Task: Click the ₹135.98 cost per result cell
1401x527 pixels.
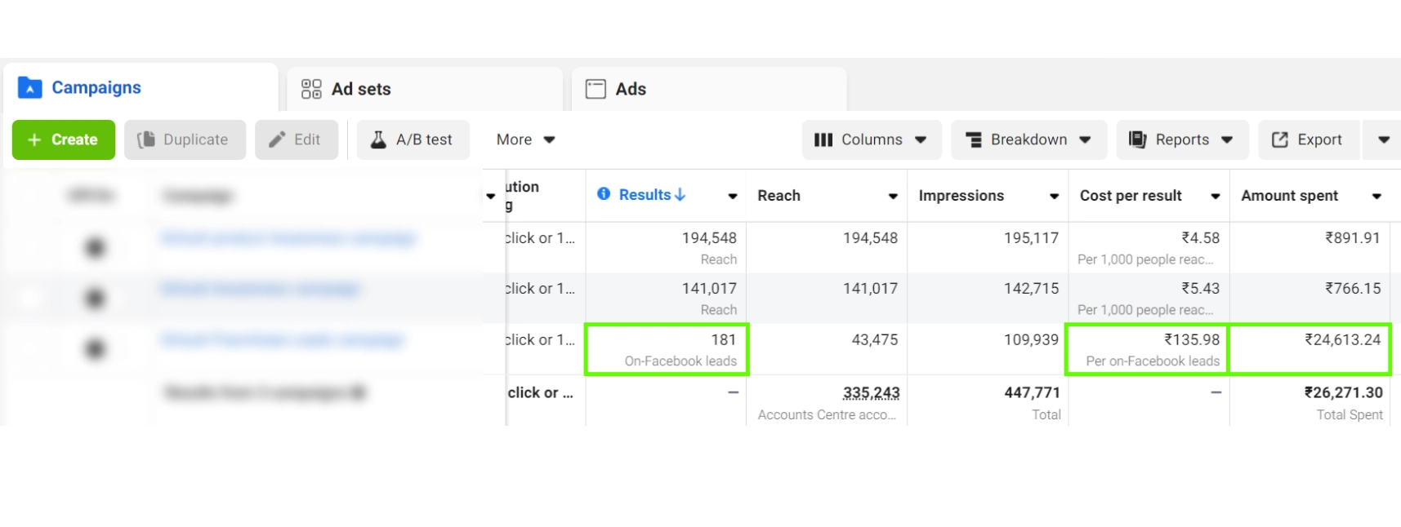Action: 1149,349
